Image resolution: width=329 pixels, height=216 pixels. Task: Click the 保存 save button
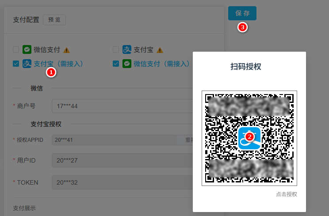point(242,13)
